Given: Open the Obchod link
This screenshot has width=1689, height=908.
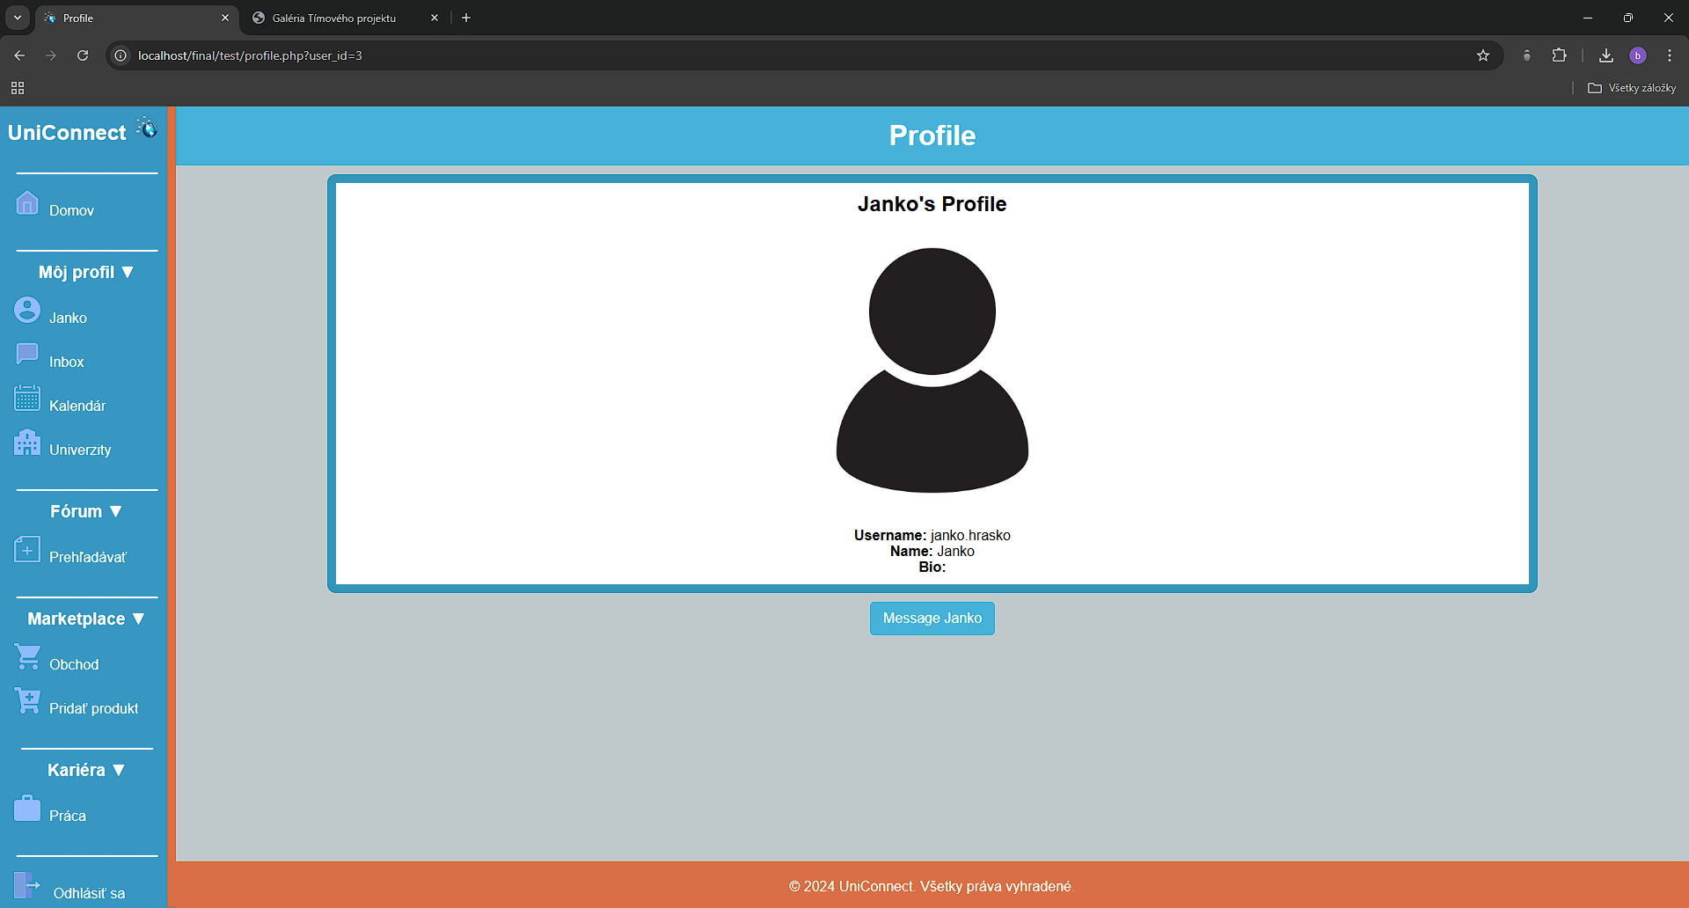Looking at the screenshot, I should (x=74, y=665).
